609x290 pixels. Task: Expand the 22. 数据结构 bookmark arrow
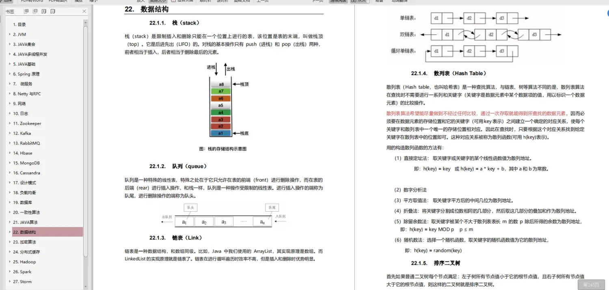point(10,232)
